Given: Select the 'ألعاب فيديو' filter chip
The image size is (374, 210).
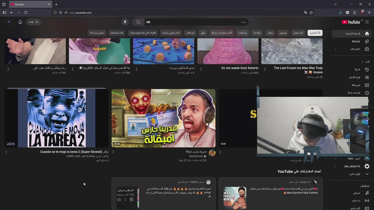Looking at the screenshot, I should coord(298,33).
